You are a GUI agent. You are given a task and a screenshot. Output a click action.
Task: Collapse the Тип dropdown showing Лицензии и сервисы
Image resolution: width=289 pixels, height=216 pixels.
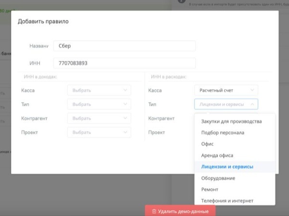click(x=226, y=104)
